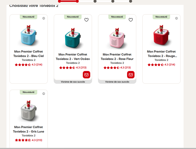196x149 pixels.
Task: Toggle wishlist heart on Rose Fleur card
Action: 131,20
